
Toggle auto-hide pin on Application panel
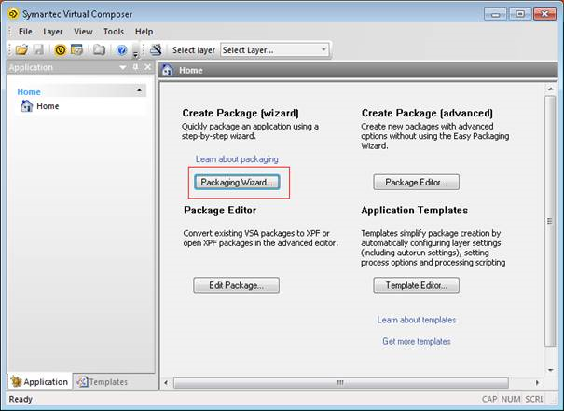pos(135,67)
